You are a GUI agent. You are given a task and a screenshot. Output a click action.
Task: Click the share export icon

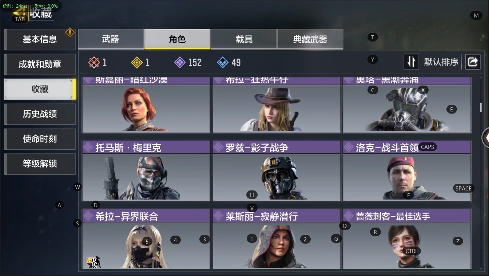(473, 62)
